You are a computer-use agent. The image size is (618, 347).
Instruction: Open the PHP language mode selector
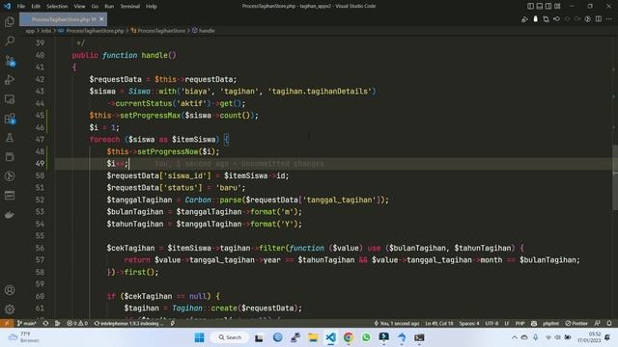pos(520,323)
